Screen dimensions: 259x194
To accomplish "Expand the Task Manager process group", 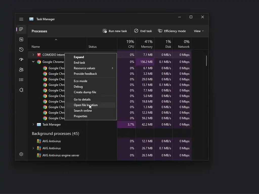I will coord(33,125).
